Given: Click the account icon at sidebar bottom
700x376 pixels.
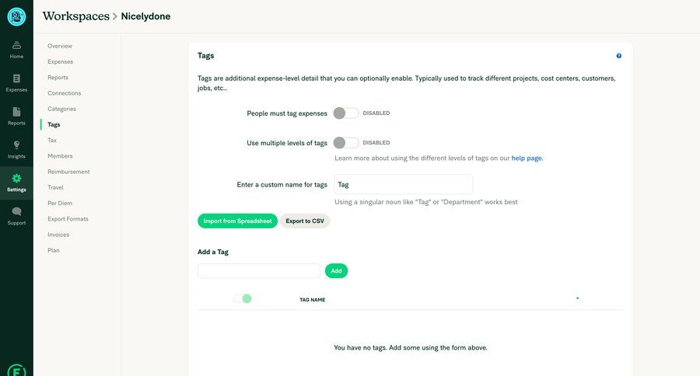Looking at the screenshot, I should point(16,371).
